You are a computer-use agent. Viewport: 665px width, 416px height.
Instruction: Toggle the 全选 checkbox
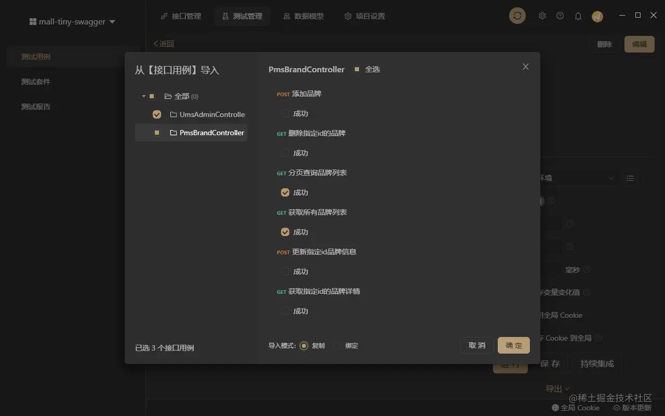point(357,69)
